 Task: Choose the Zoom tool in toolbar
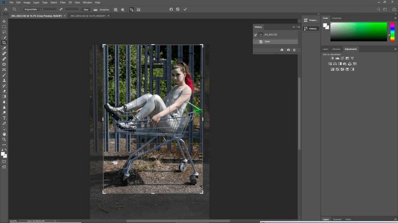point(4,139)
